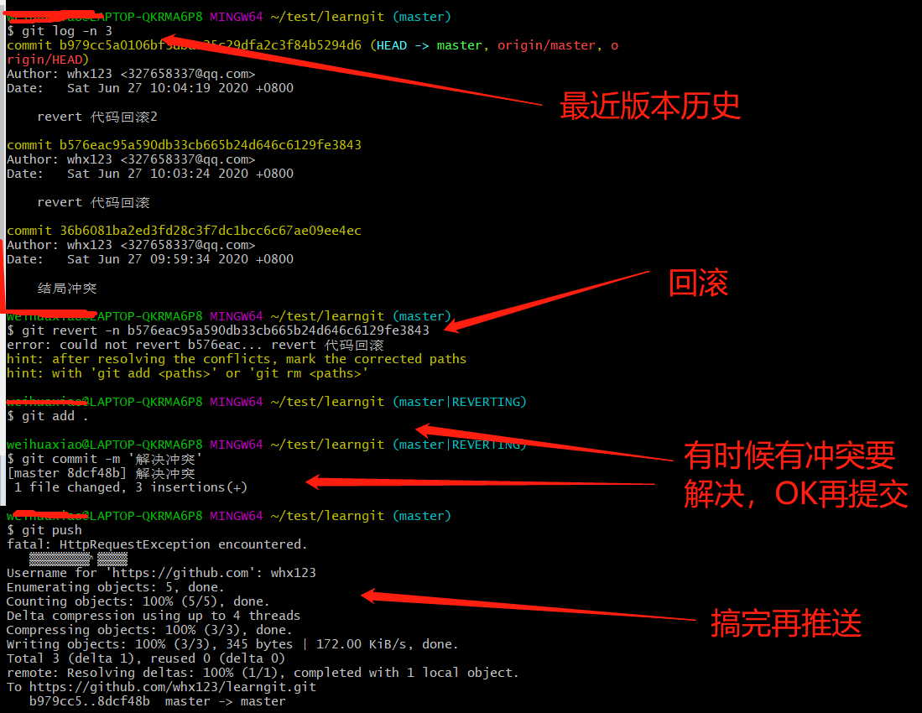Click the red annotation '搞完再推送'

tap(785, 623)
